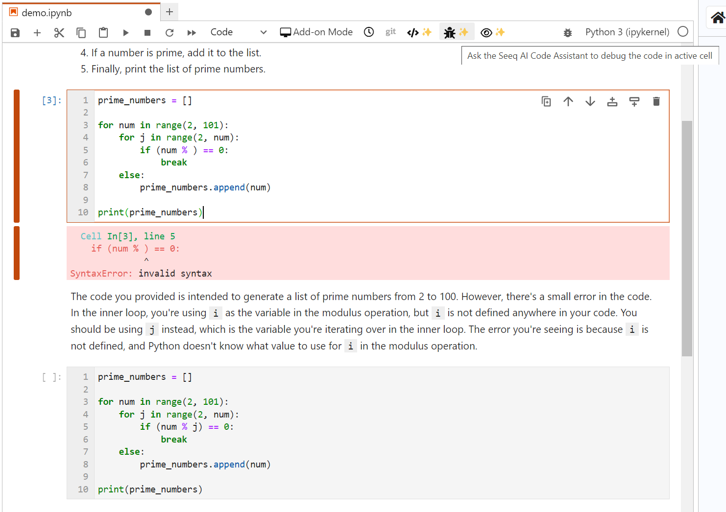
Task: Restart the kernel using the refresh icon
Action: [169, 33]
